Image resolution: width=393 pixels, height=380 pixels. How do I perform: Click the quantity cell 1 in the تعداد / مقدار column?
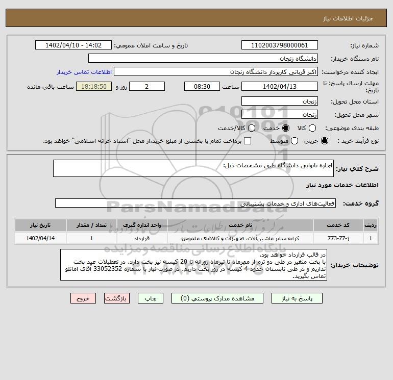click(x=91, y=238)
